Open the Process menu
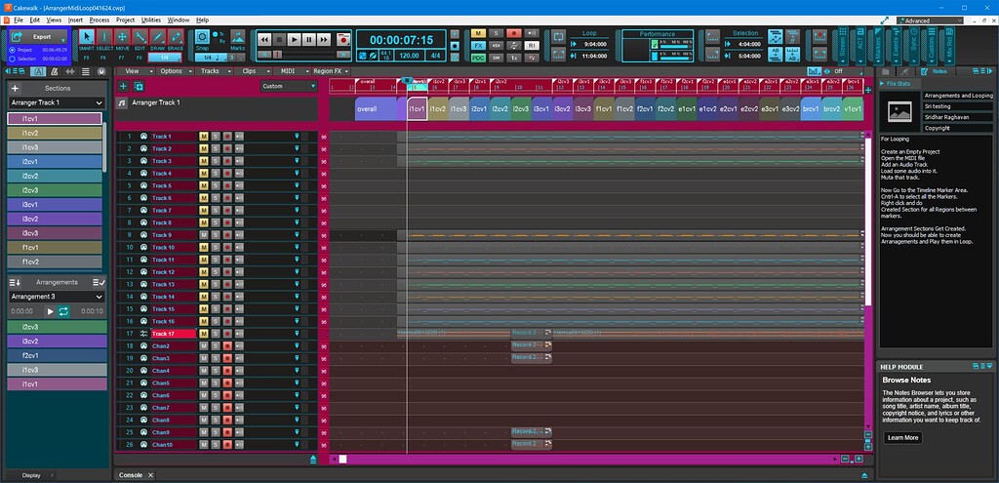The width and height of the screenshot is (999, 483). click(100, 20)
